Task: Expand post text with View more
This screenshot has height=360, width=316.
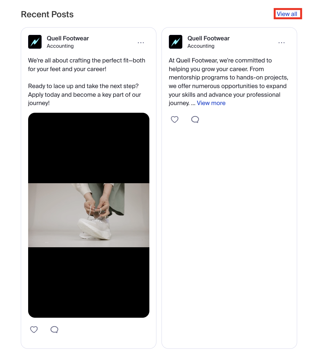Action: pos(211,103)
